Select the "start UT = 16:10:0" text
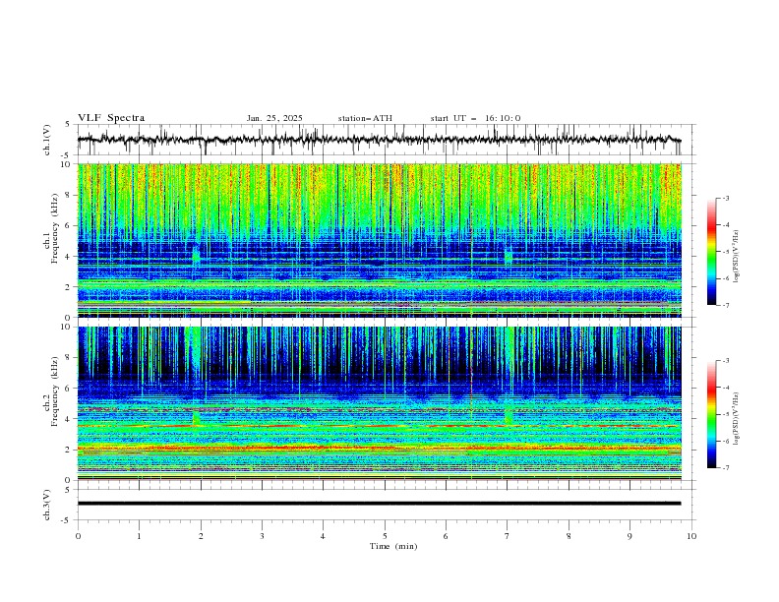This screenshot has height=602, width=779. coord(475,118)
